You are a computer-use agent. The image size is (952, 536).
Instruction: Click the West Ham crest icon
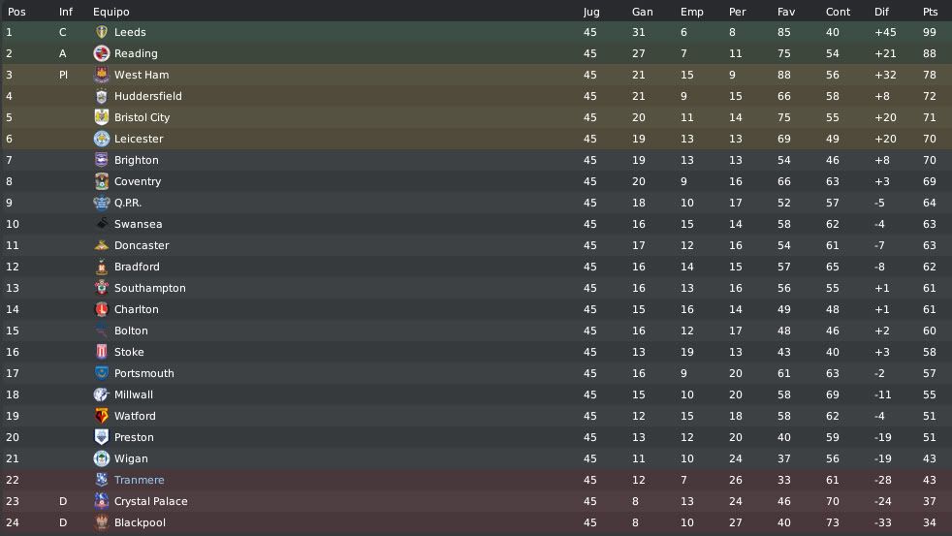pyautogui.click(x=102, y=75)
